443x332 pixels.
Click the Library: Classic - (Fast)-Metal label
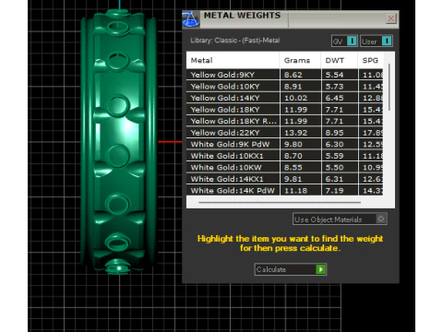coord(235,41)
